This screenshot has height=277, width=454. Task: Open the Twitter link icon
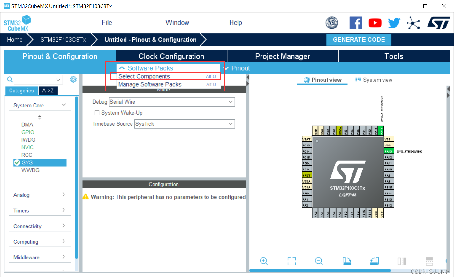(x=394, y=23)
